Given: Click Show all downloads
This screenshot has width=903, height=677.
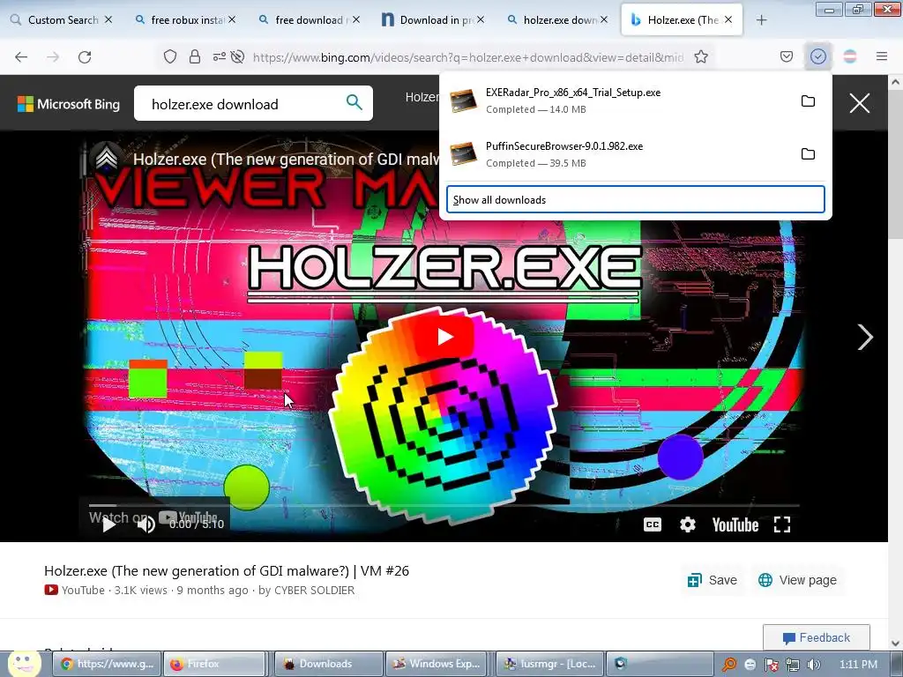Looking at the screenshot, I should coord(635,200).
